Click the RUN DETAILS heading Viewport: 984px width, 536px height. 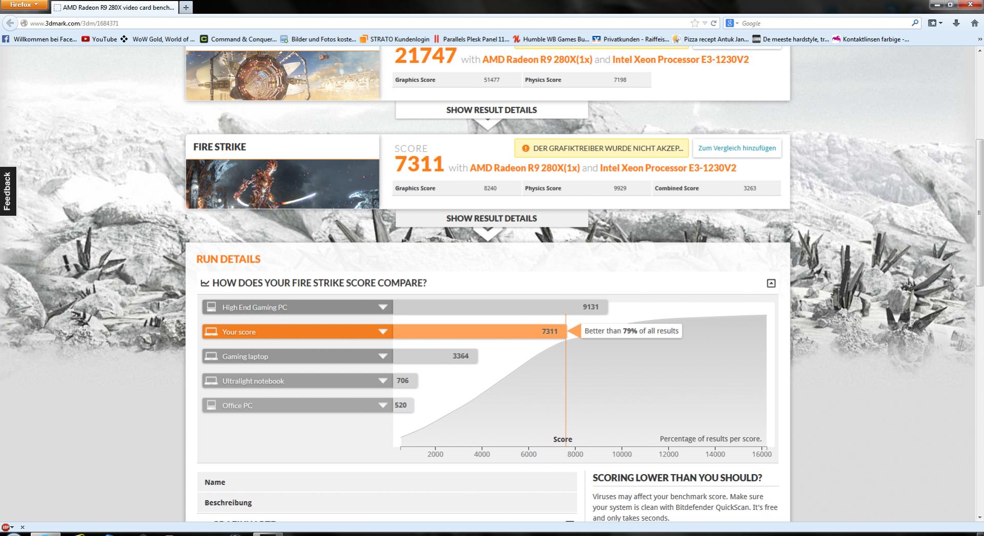[229, 259]
